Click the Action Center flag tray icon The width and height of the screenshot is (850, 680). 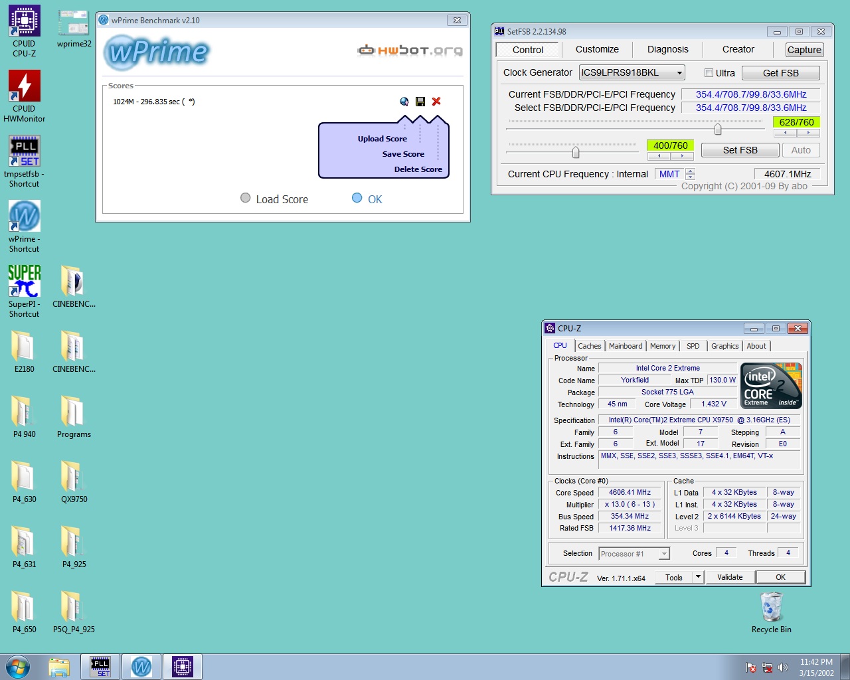[751, 667]
